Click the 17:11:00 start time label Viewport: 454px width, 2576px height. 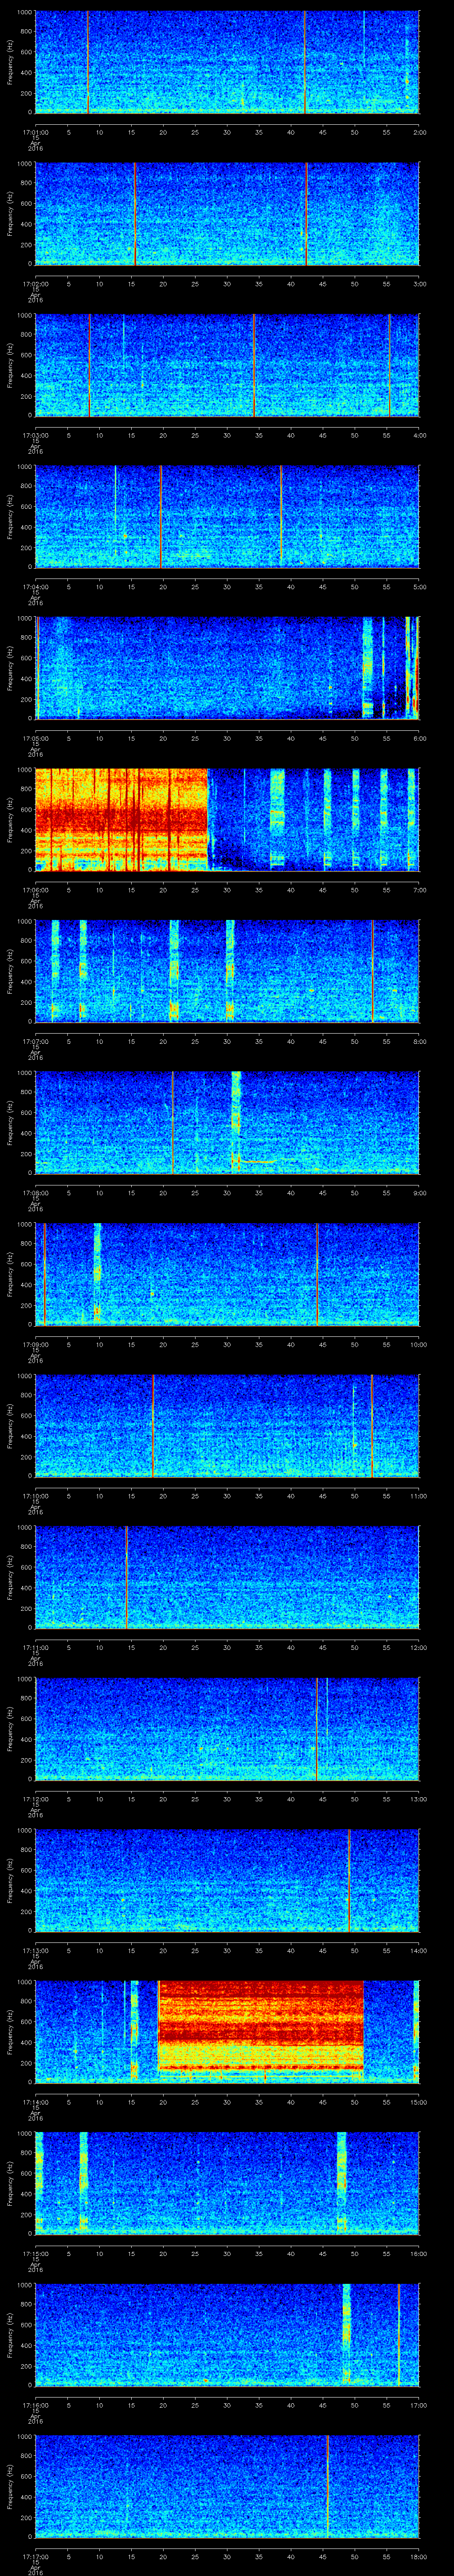coord(35,1647)
